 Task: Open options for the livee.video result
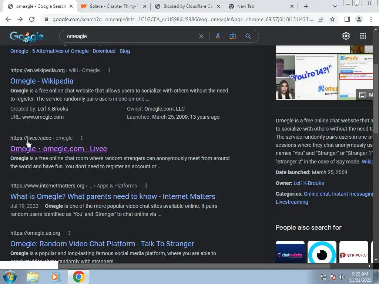82,138
